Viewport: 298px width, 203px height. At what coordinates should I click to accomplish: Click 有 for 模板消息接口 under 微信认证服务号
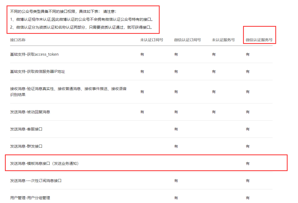pyautogui.click(x=247, y=163)
